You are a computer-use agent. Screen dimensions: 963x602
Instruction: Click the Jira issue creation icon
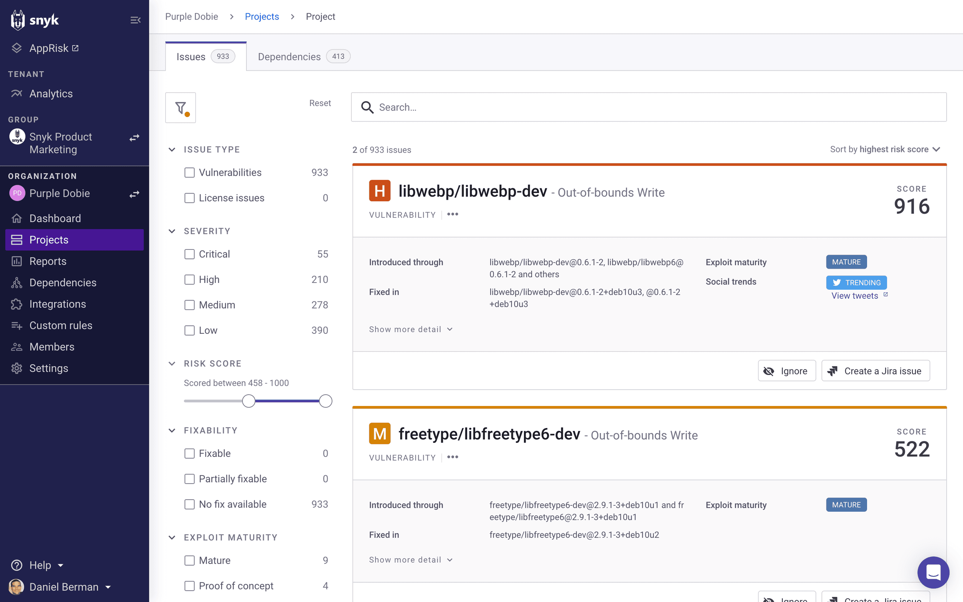[832, 371]
